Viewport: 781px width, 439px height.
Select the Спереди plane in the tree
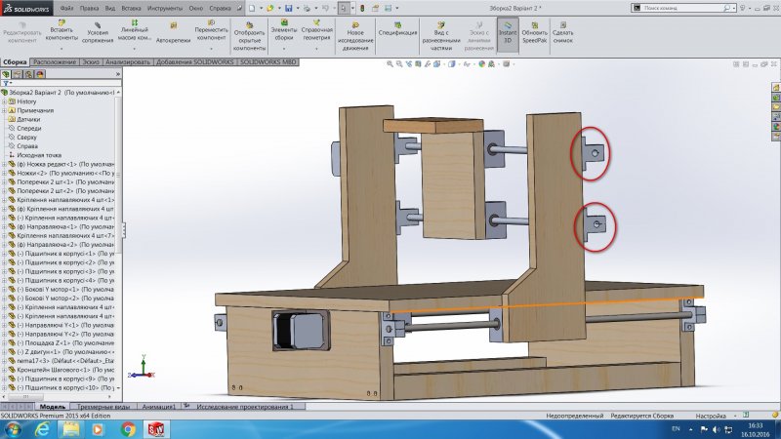pos(28,128)
